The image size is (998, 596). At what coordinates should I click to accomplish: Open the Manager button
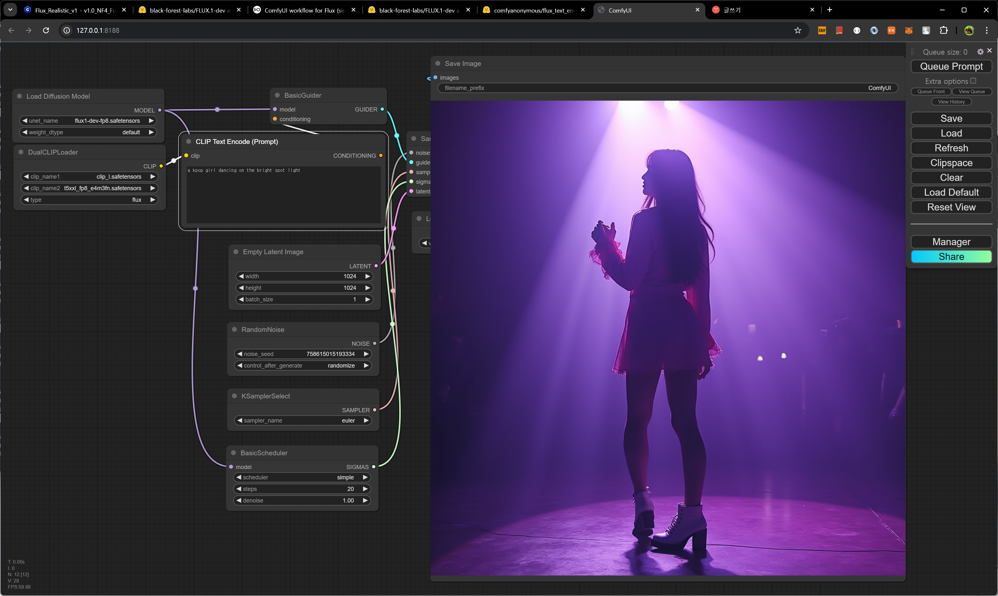[951, 242]
